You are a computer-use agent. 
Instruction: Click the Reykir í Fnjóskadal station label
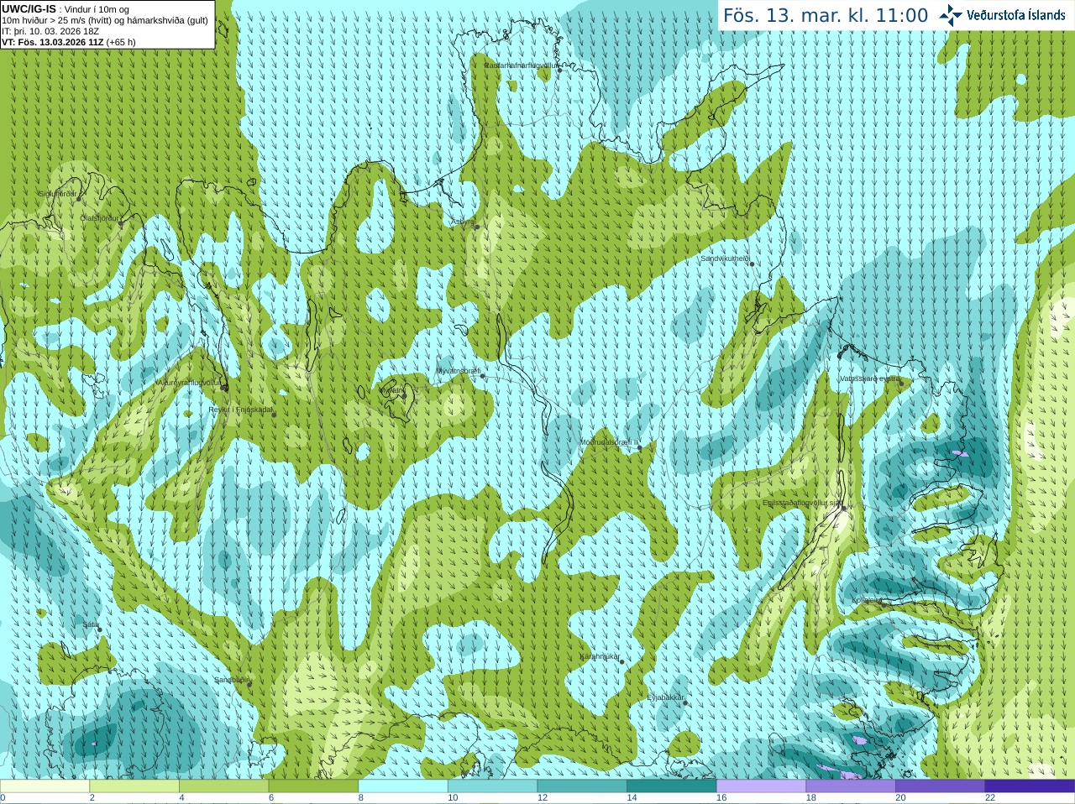point(240,410)
